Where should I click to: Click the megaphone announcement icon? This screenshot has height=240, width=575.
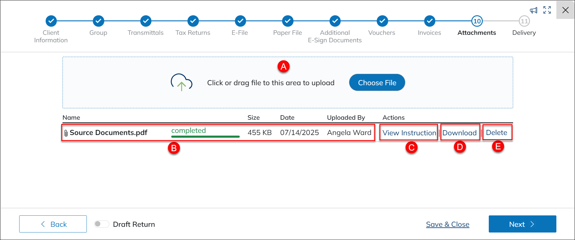click(534, 10)
